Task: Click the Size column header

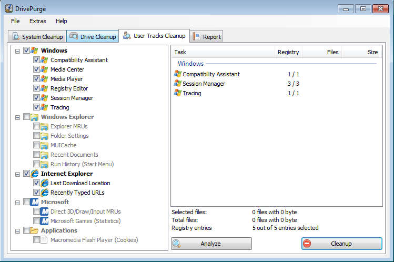Action: (361, 52)
